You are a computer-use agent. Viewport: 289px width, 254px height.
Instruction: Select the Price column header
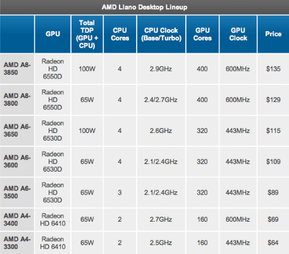(273, 34)
